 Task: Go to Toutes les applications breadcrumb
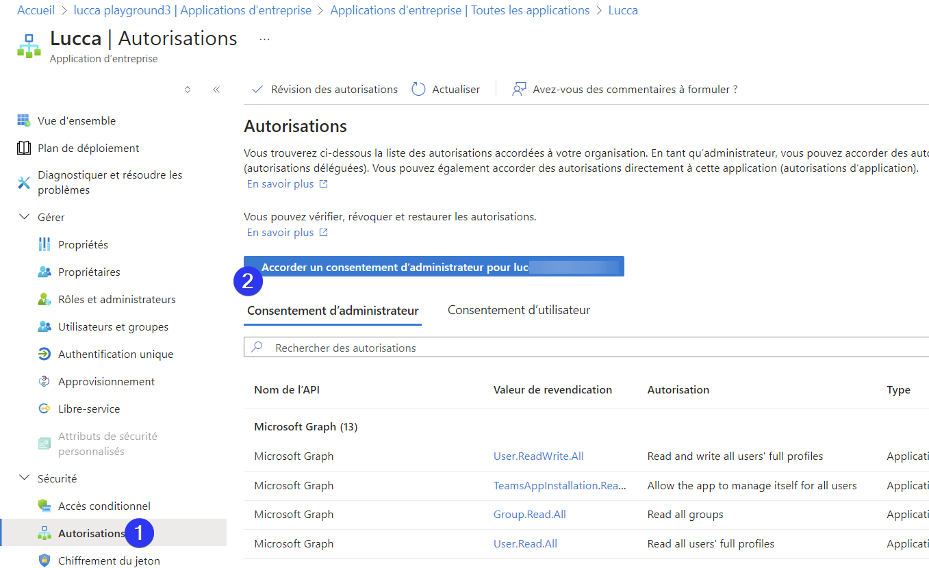460,10
